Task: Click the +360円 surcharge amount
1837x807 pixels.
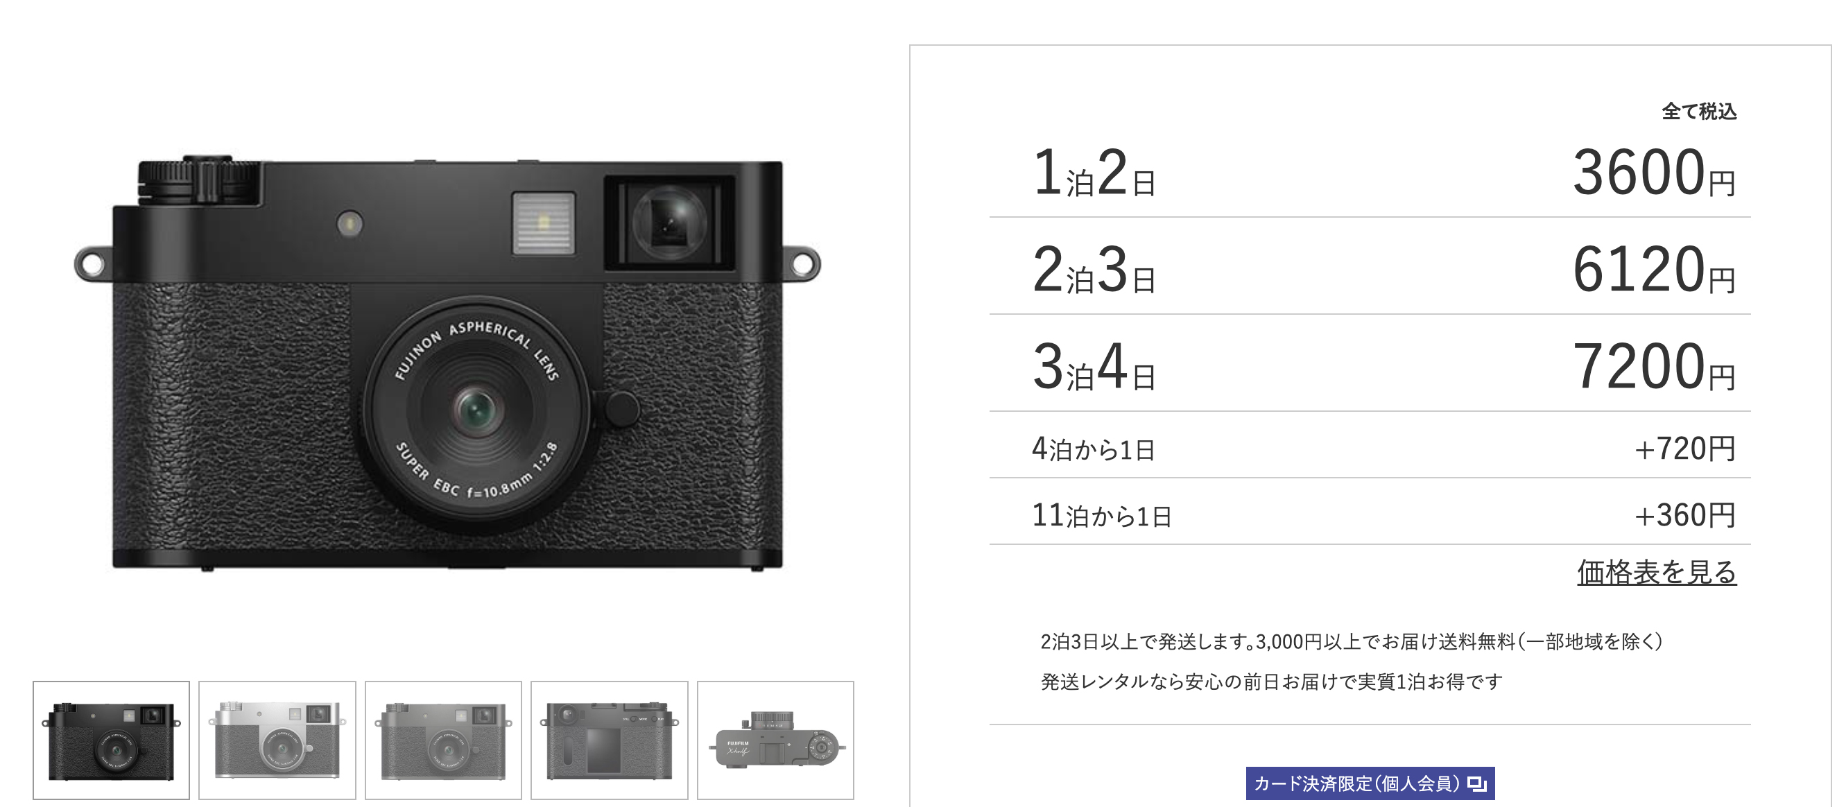Action: click(x=1685, y=515)
